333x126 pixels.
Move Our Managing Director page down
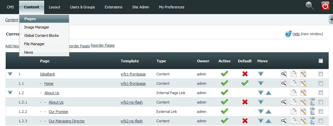pos(261,121)
